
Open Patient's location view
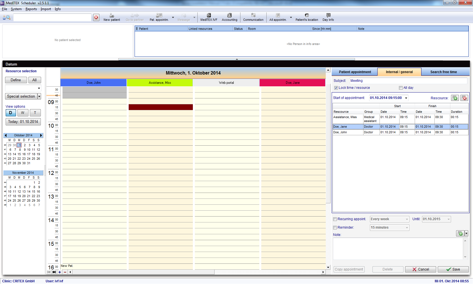pyautogui.click(x=307, y=17)
